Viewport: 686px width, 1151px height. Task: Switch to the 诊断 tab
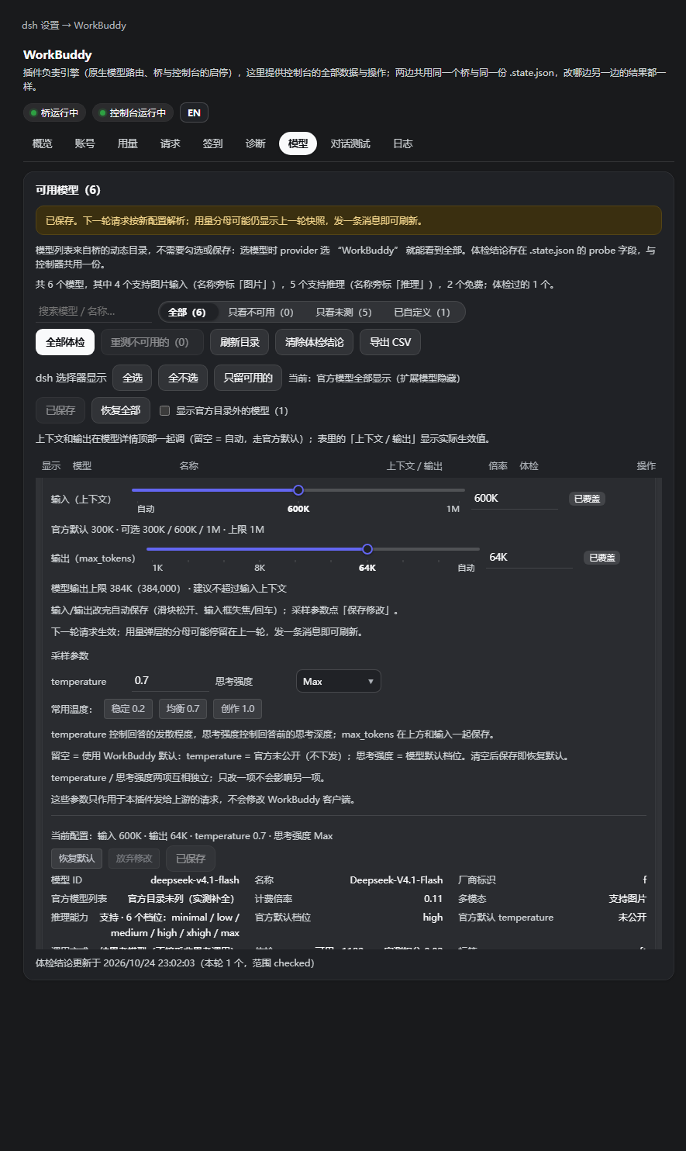click(x=256, y=143)
